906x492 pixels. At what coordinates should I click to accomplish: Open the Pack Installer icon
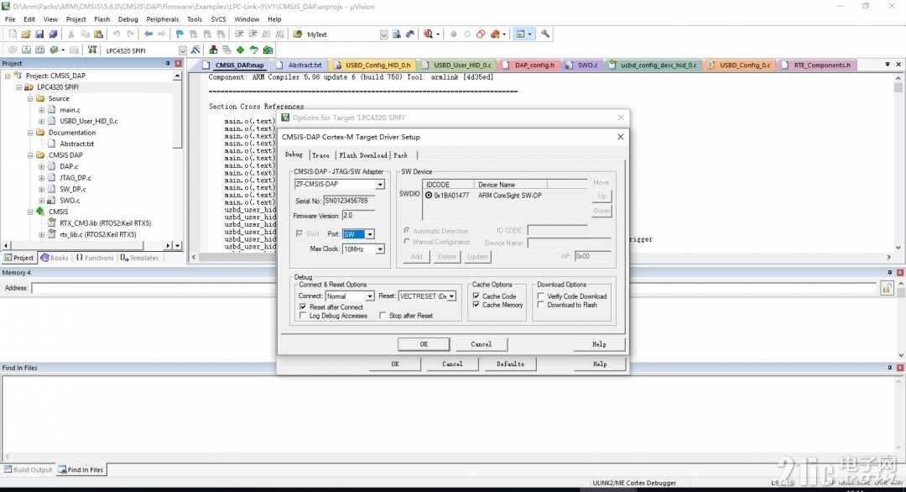[x=268, y=50]
